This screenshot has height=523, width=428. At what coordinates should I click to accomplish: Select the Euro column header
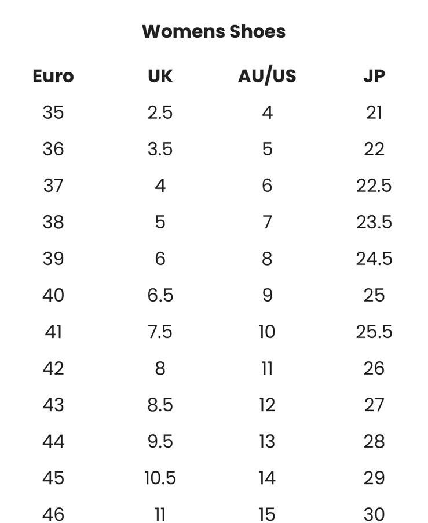[53, 76]
